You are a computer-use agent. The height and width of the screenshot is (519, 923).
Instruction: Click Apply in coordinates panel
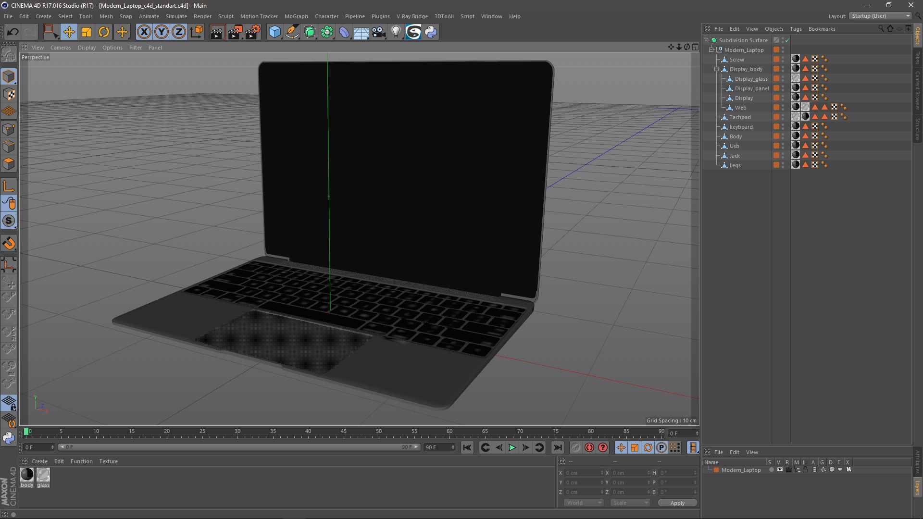(677, 503)
